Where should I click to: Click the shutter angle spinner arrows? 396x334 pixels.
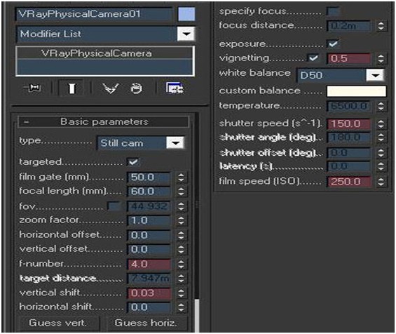tap(381, 138)
